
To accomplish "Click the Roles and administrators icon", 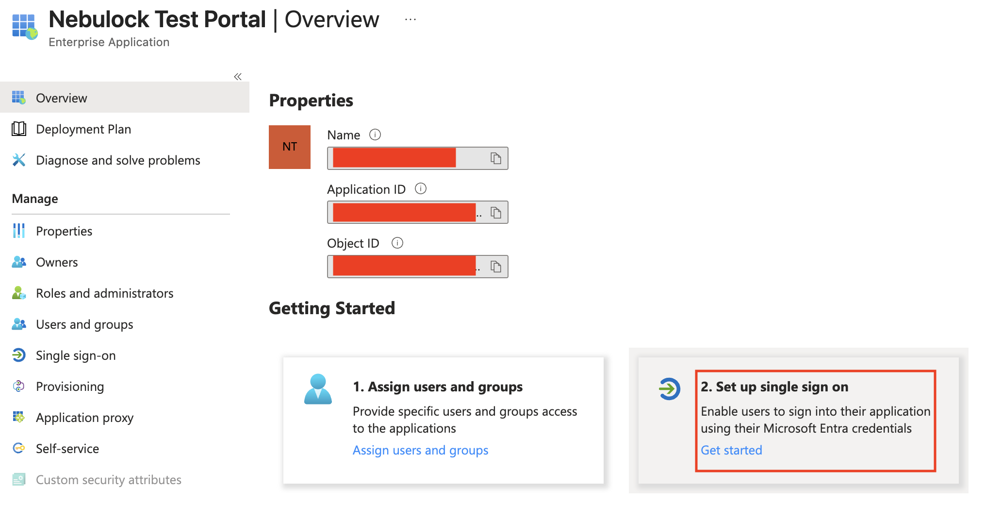I will pyautogui.click(x=19, y=293).
